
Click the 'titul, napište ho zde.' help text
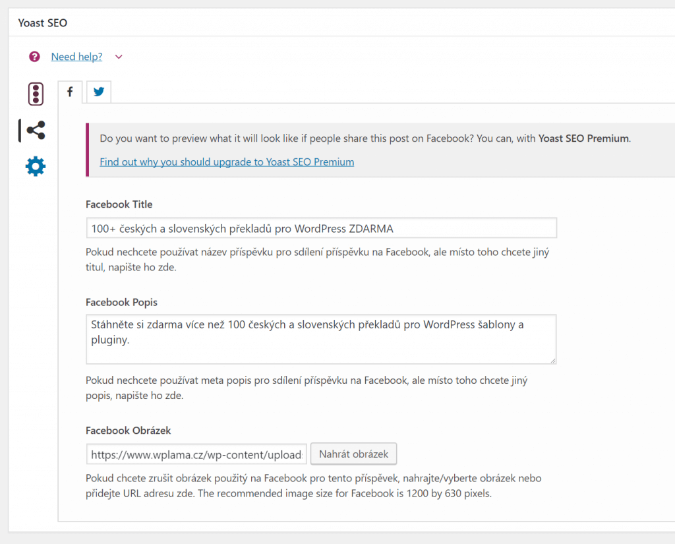[131, 268]
